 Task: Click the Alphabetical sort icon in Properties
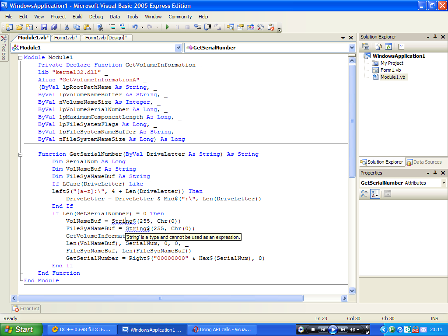point(375,194)
